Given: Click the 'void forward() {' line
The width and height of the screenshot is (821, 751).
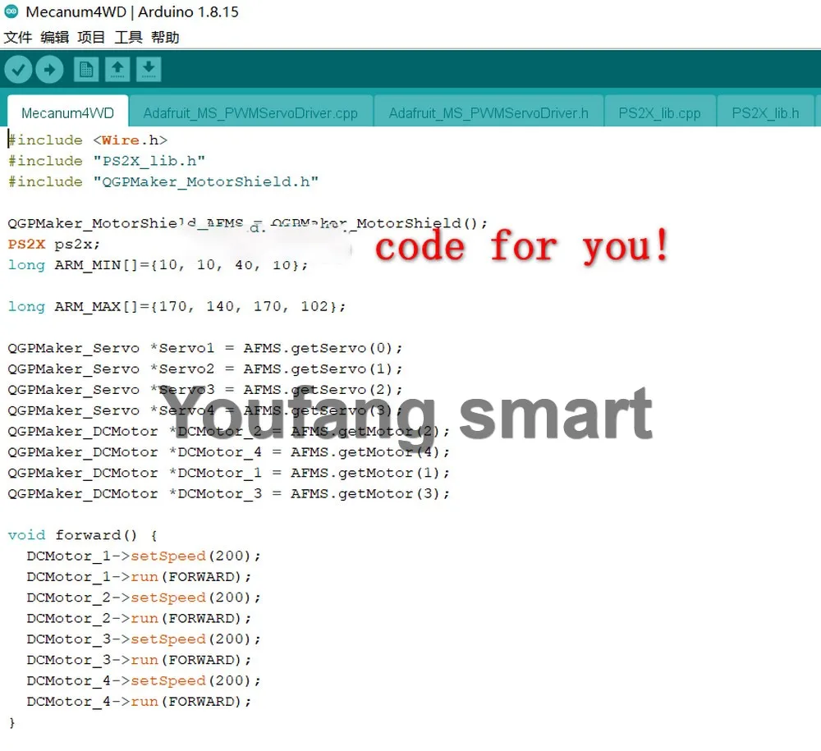Looking at the screenshot, I should pos(83,535).
